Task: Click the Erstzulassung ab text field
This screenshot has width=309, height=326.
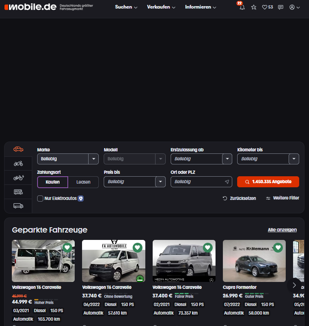Action: pos(196,159)
